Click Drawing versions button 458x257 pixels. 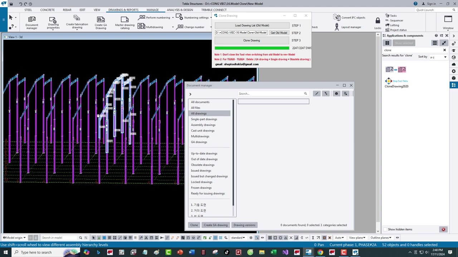point(244,225)
